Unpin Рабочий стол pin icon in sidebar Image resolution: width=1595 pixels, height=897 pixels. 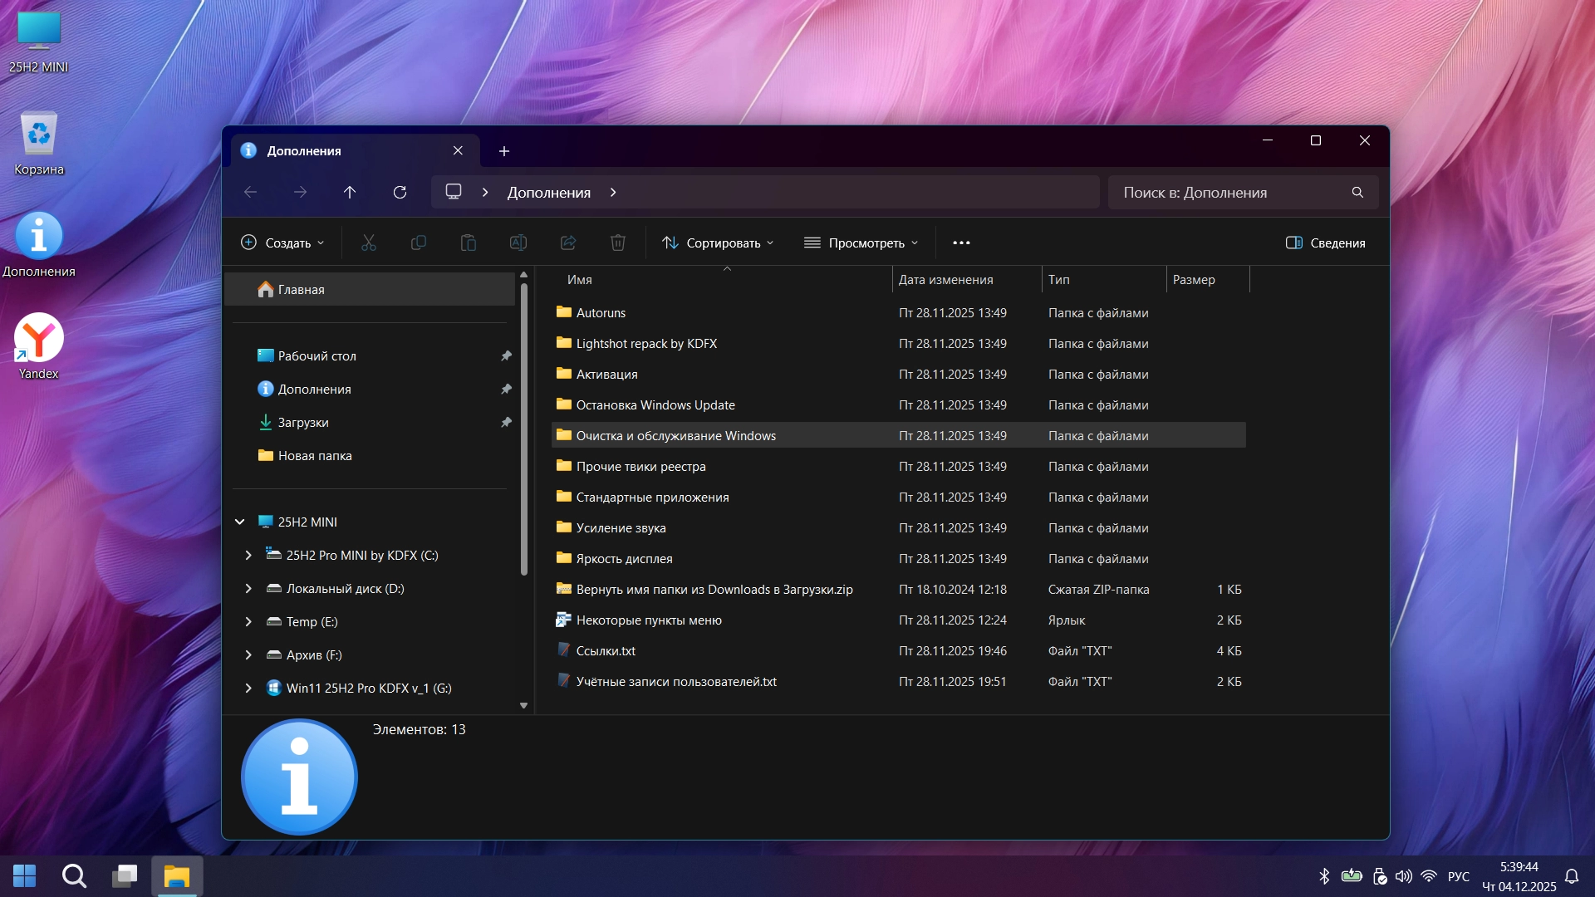click(x=506, y=355)
